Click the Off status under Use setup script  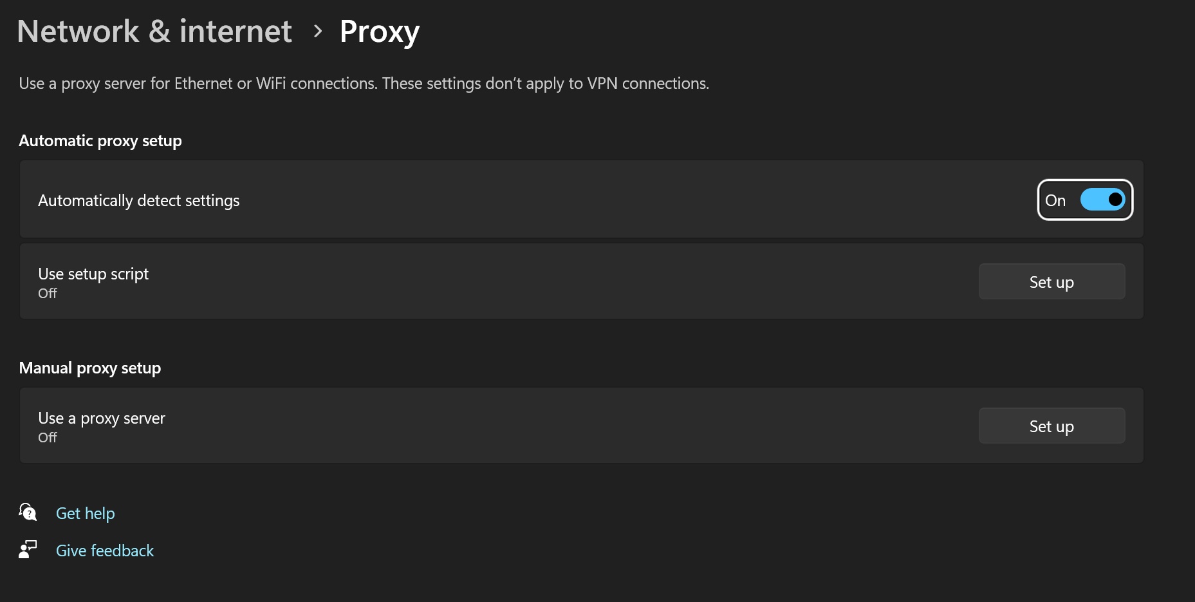tap(47, 293)
